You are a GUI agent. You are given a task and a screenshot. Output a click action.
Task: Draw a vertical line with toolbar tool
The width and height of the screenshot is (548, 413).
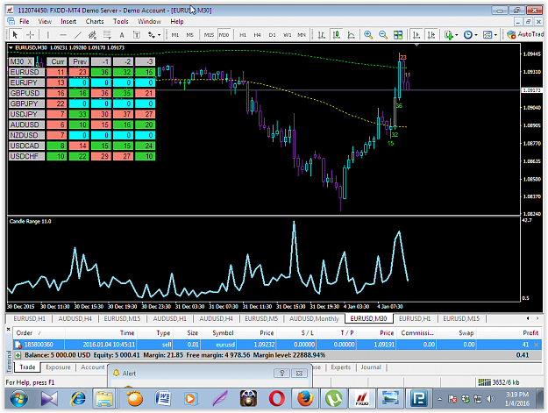tap(48, 34)
